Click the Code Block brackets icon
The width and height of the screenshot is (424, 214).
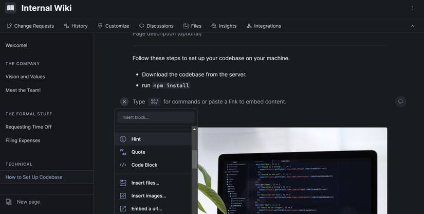point(123,165)
